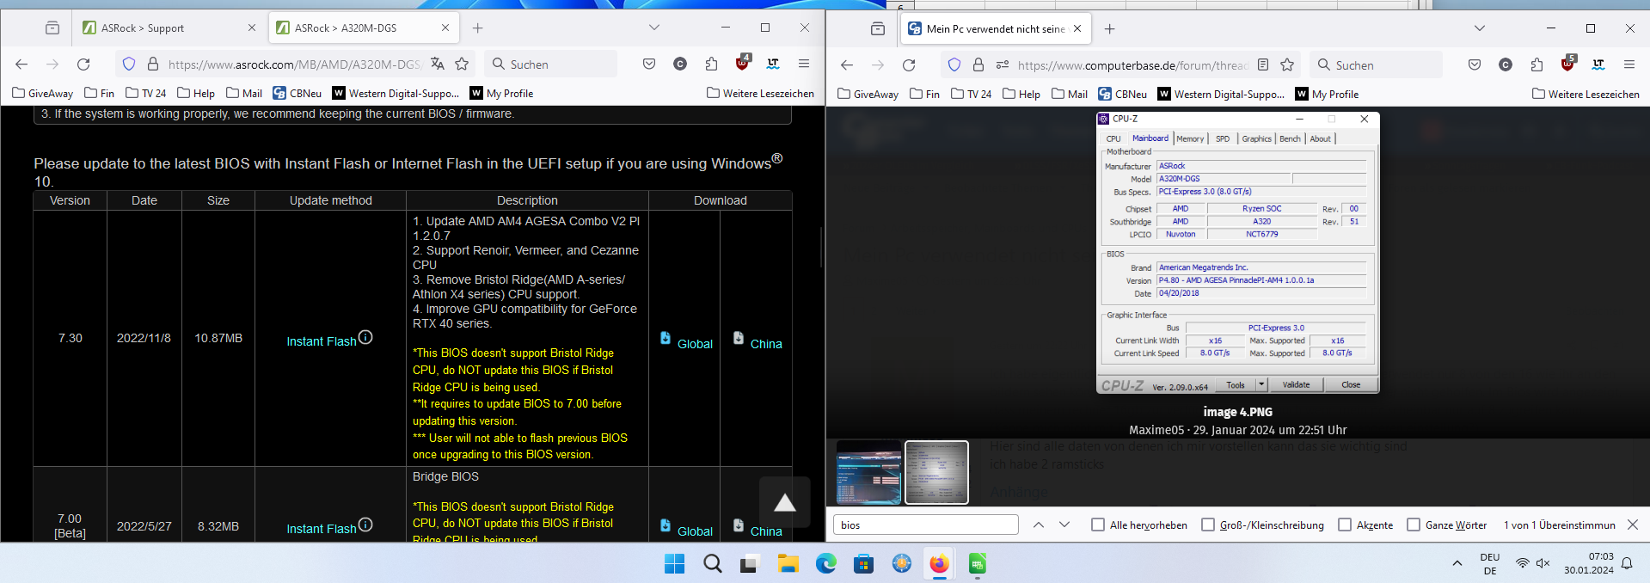1650x583 pixels.
Task: Select first UEFI screenshot thumbnail in lightbox
Action: coord(868,472)
